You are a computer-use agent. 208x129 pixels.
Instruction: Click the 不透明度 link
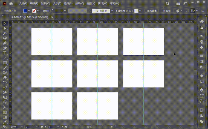click(x=120, y=11)
